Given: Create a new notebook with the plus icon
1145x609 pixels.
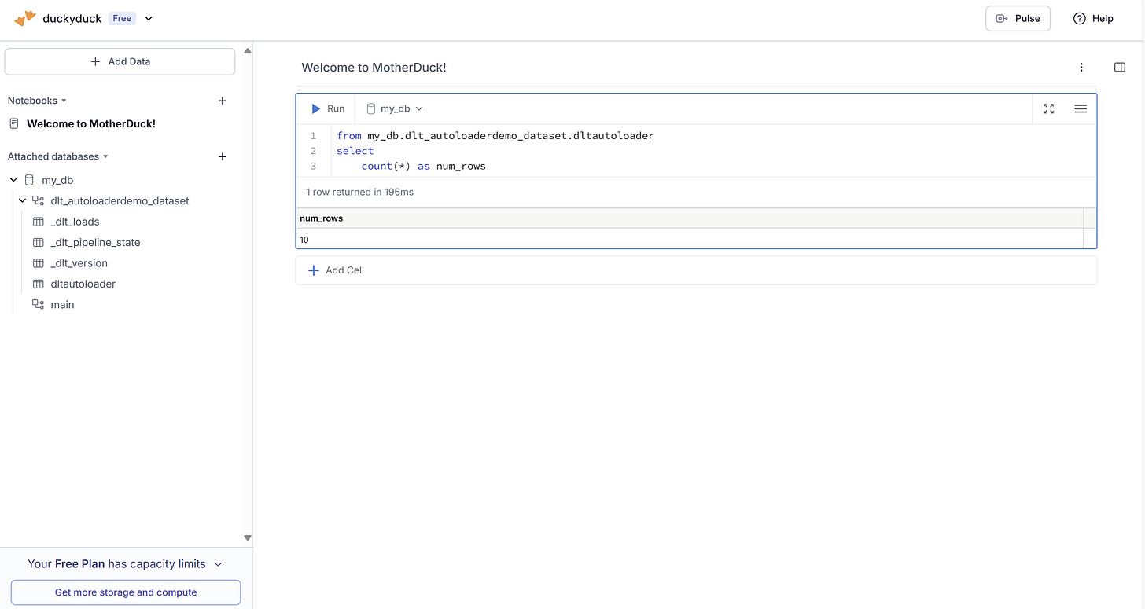Looking at the screenshot, I should pos(223,101).
